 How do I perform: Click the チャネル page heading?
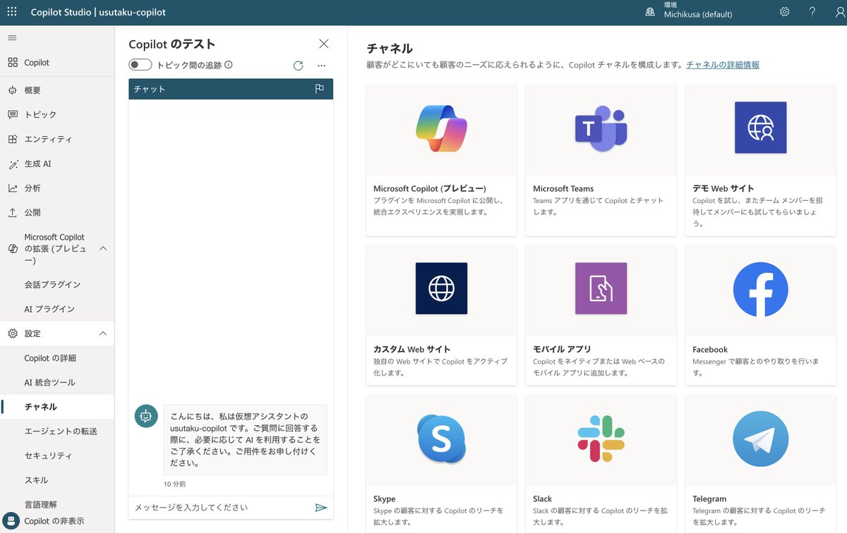click(390, 49)
